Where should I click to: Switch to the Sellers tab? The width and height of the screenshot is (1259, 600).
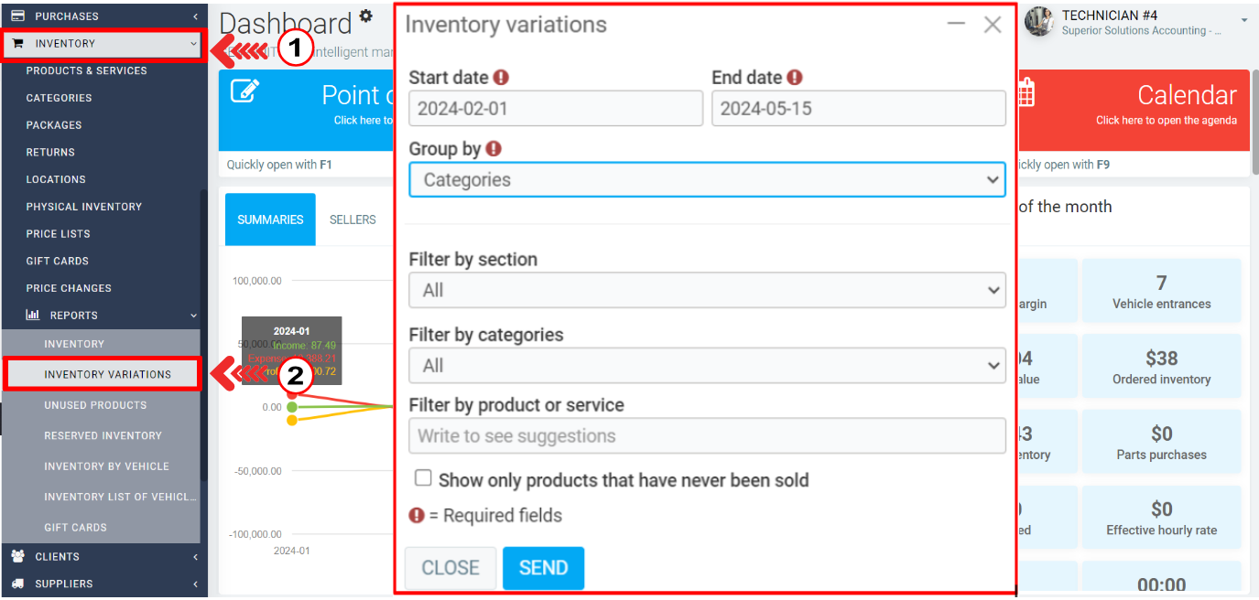pyautogui.click(x=353, y=220)
